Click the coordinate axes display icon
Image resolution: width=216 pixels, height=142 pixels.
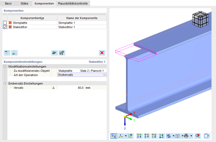121,136
